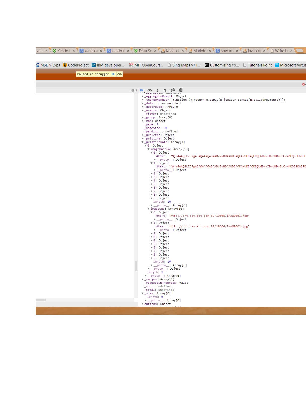
Task: Expand the _ranges array
Action: (x=142, y=279)
